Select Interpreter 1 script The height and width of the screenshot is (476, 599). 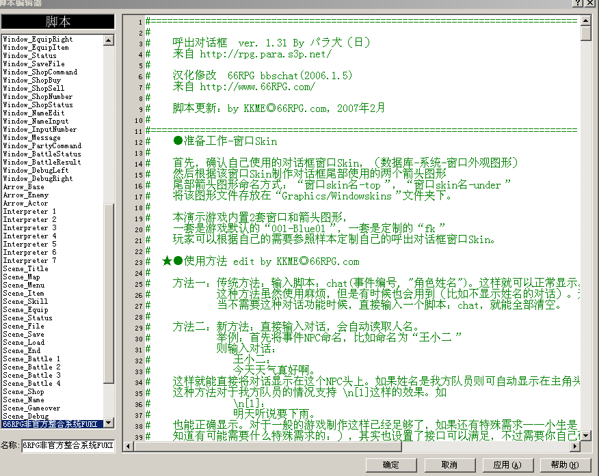[30, 211]
